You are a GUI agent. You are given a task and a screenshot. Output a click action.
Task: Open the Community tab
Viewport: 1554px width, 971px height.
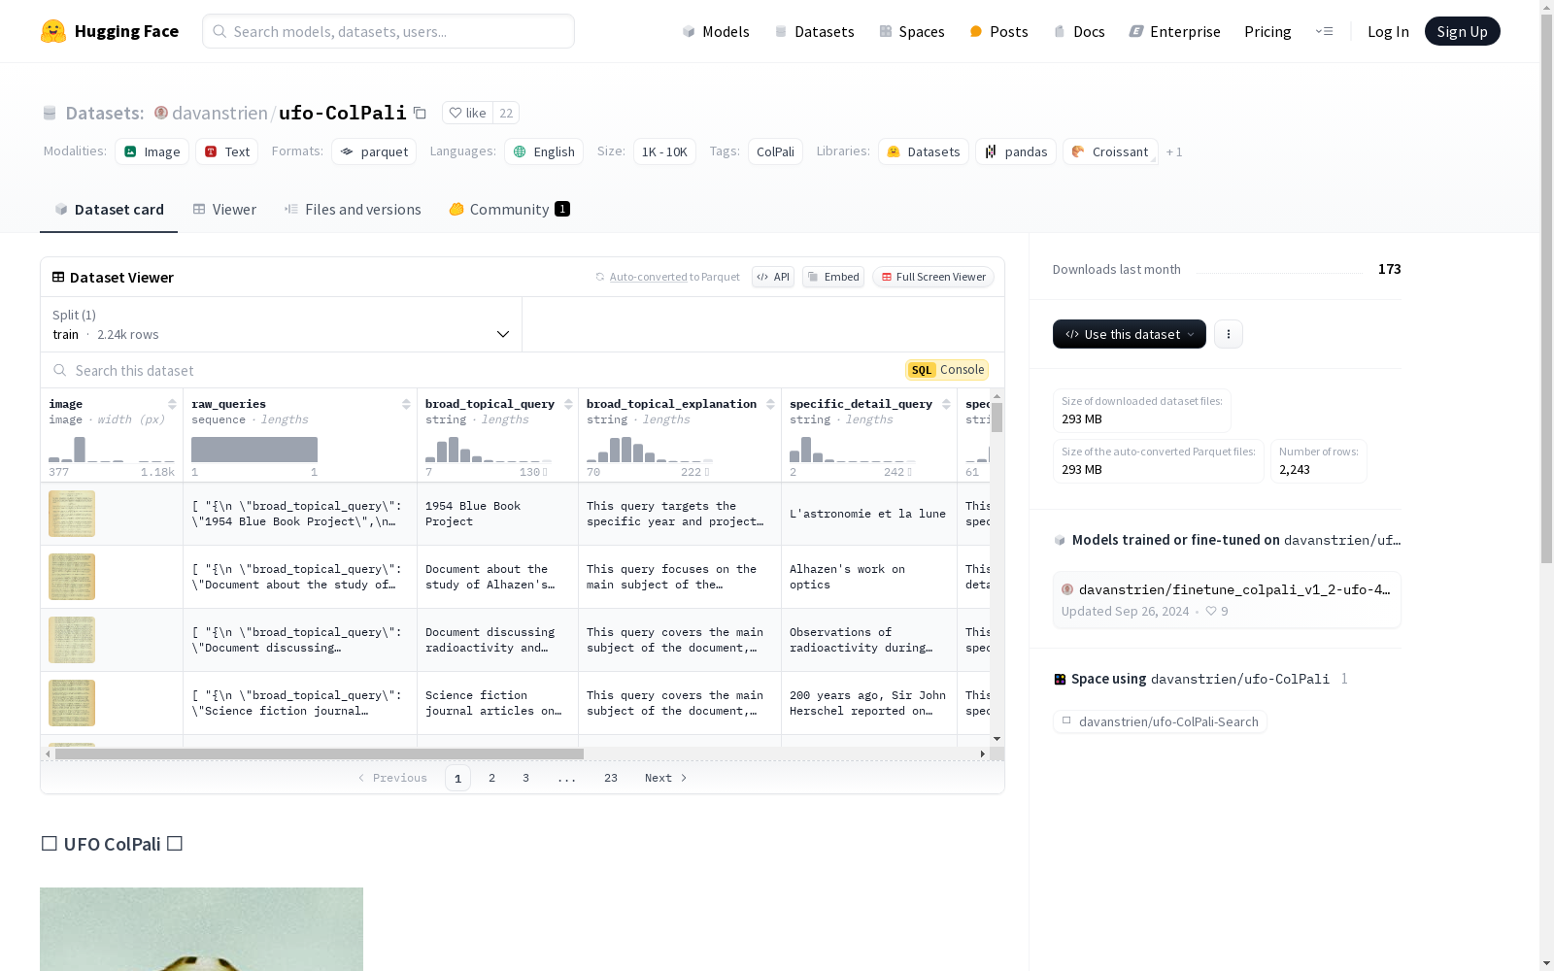click(x=509, y=210)
